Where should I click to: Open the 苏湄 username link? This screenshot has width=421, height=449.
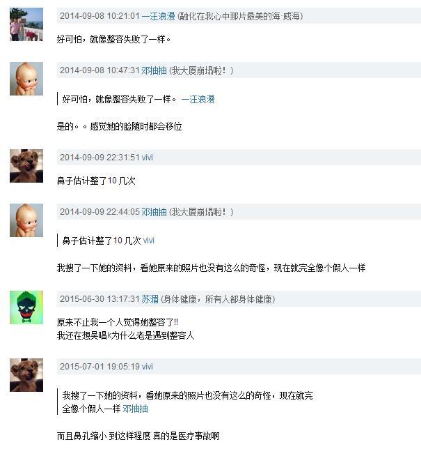(x=150, y=299)
